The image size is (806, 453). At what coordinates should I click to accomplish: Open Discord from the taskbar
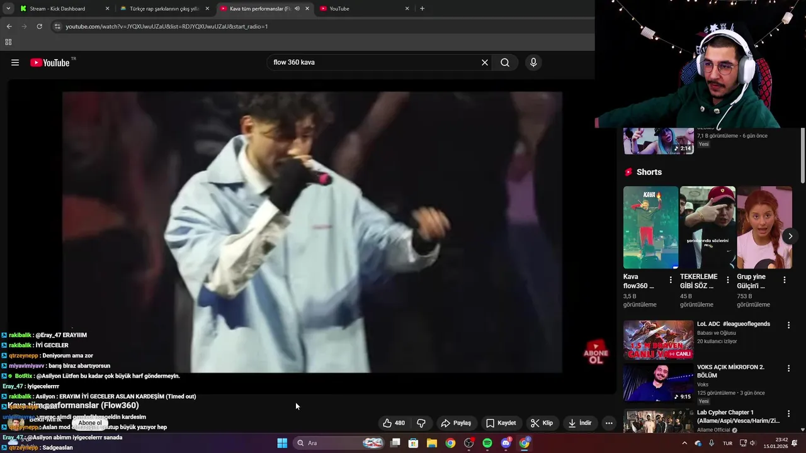coord(506,443)
